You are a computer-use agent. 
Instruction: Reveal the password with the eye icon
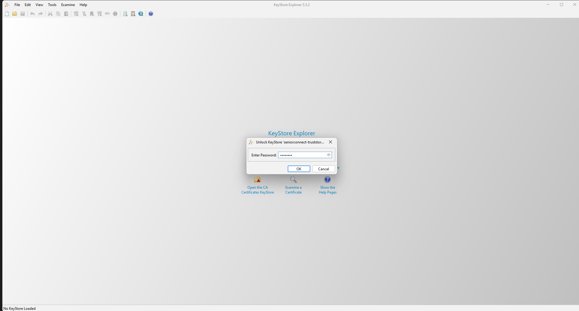pyautogui.click(x=329, y=155)
